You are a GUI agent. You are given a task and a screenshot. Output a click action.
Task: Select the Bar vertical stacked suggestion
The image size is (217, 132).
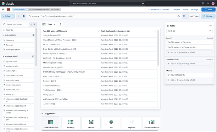(x=152, y=123)
